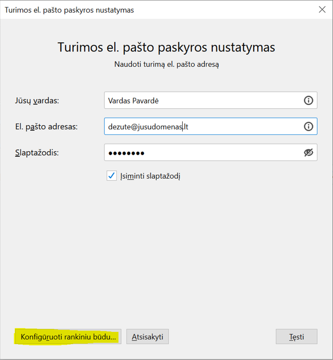
Task: Click Įsiminti slaptažodį label text
Action: coord(150,176)
